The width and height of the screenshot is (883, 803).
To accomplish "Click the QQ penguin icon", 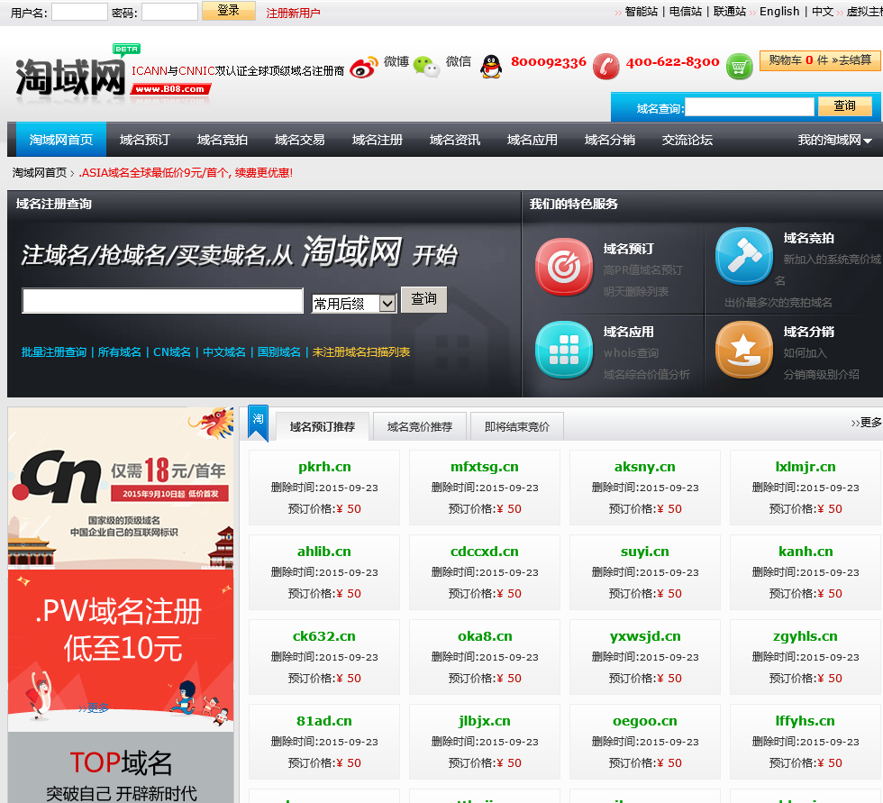I will pyautogui.click(x=491, y=67).
